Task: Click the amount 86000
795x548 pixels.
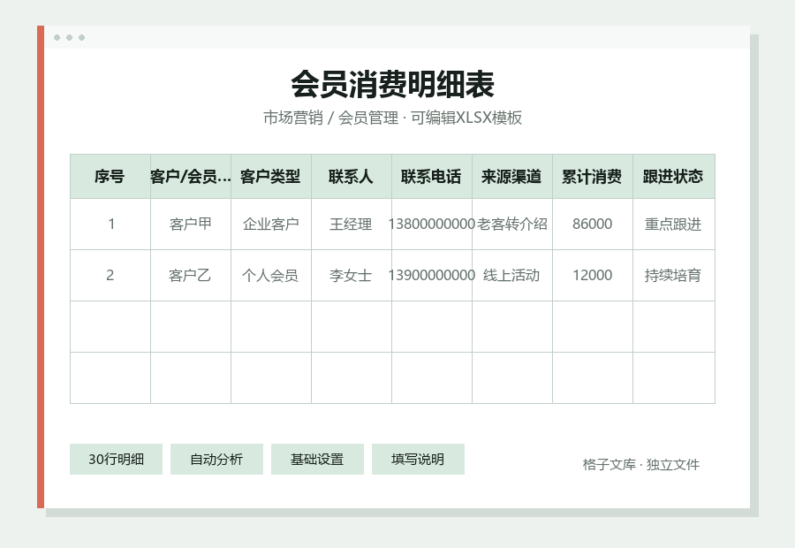Action: pos(592,224)
